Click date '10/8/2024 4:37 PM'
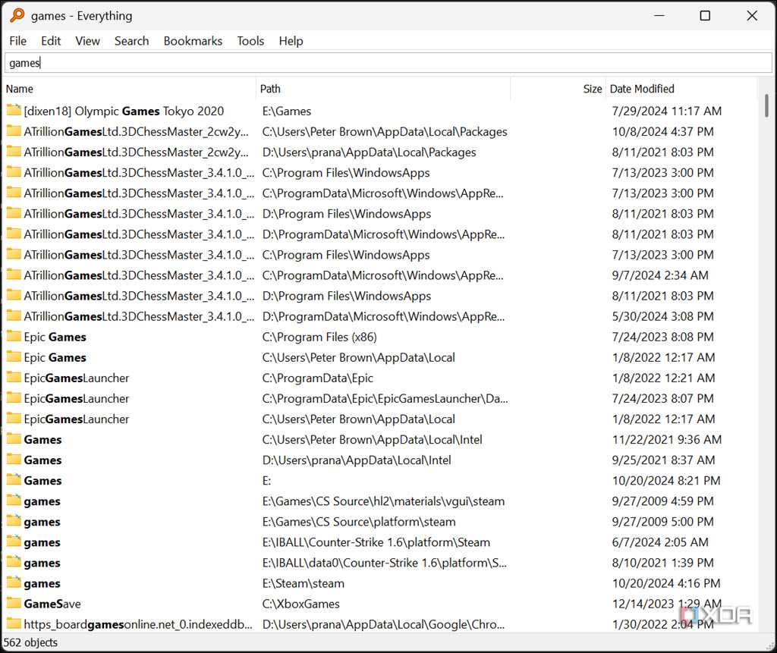 (x=662, y=132)
